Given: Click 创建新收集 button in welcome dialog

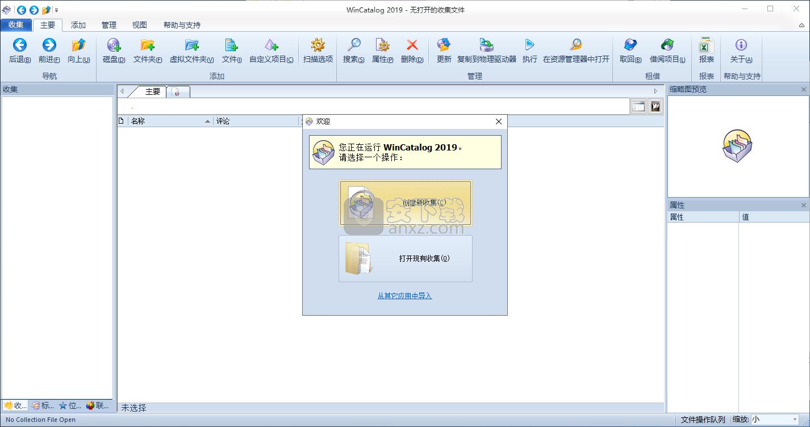Looking at the screenshot, I should pyautogui.click(x=405, y=203).
